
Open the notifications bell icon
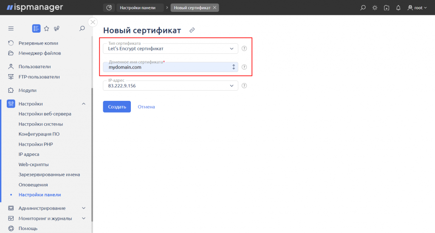(398, 8)
